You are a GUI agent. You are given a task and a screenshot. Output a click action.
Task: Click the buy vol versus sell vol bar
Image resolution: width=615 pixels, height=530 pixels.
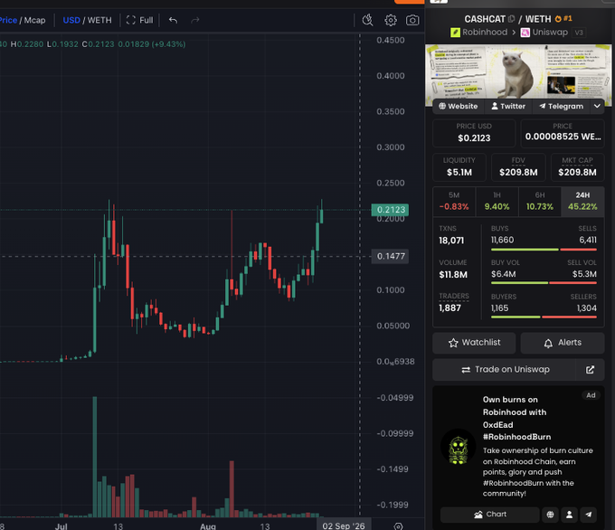click(544, 283)
